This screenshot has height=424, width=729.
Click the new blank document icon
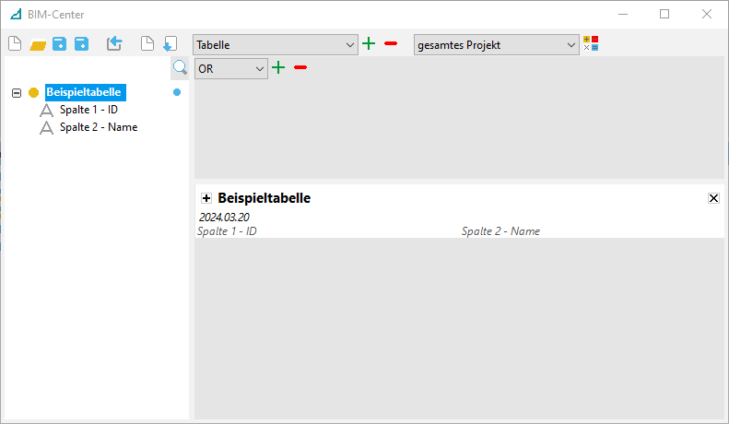pos(14,43)
